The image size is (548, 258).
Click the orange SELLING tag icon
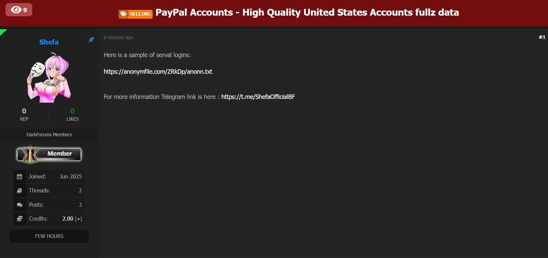pos(136,14)
